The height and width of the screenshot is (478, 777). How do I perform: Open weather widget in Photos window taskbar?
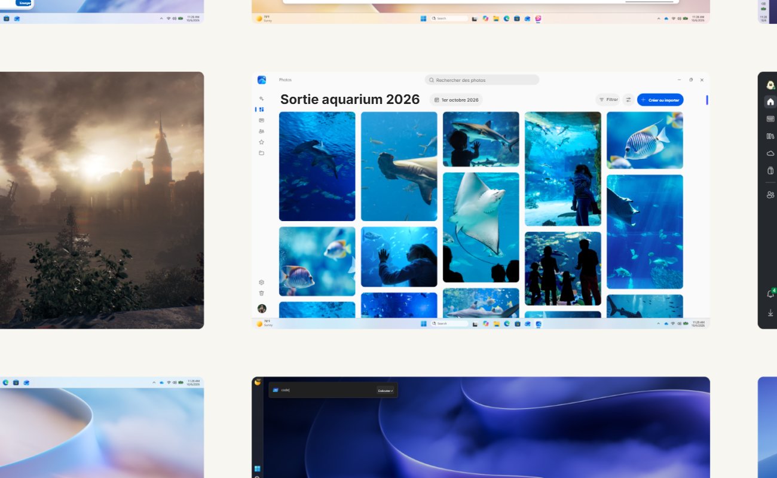click(265, 323)
